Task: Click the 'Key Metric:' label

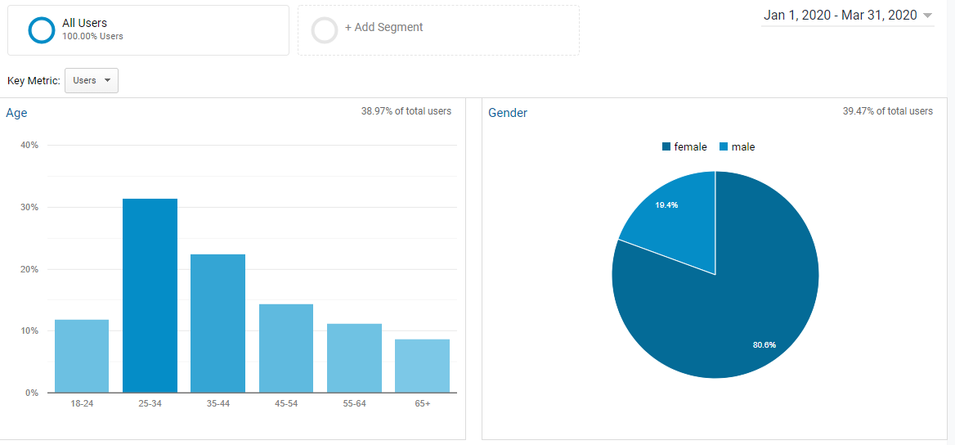Action: coord(34,80)
